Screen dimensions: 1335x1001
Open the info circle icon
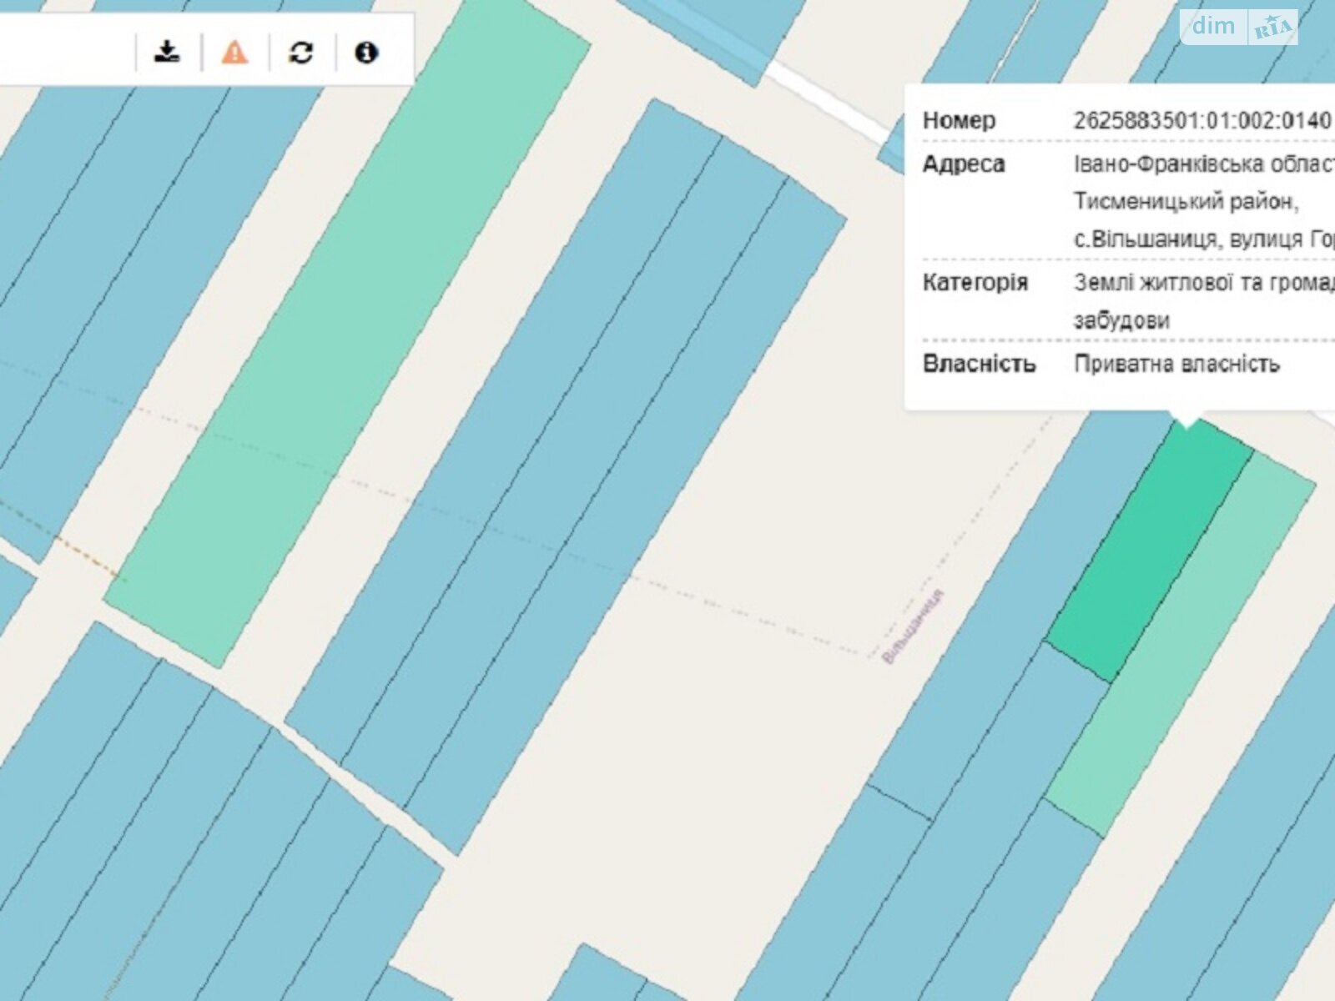(x=366, y=53)
